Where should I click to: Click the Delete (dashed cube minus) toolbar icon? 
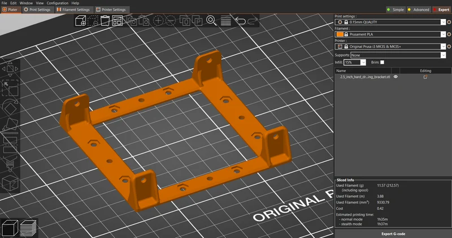pyautogui.click(x=93, y=21)
